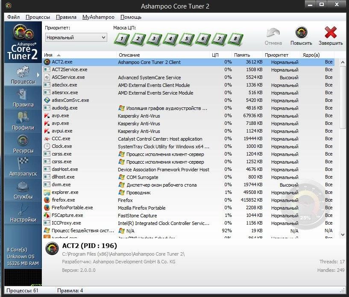Click scrollbar up arrow in process list
The width and height of the screenshot is (349, 297).
(x=343, y=62)
